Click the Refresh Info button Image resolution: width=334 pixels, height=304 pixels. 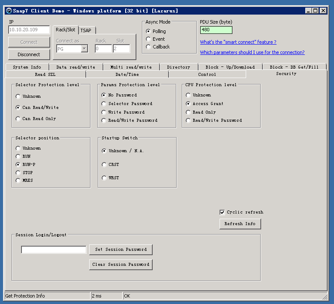240,224
